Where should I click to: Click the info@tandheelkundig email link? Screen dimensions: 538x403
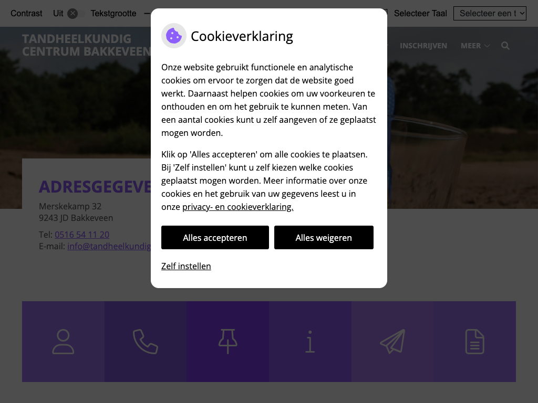109,247
